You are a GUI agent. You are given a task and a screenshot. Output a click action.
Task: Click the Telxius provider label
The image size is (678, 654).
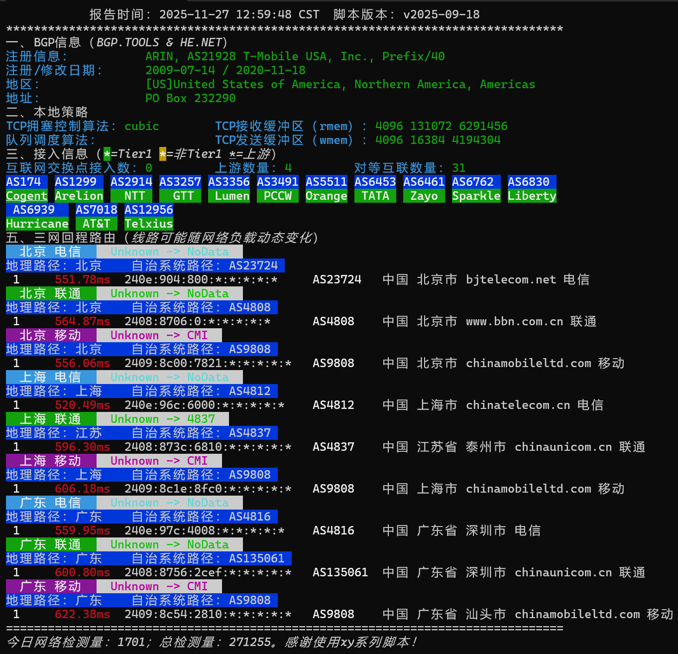point(148,224)
